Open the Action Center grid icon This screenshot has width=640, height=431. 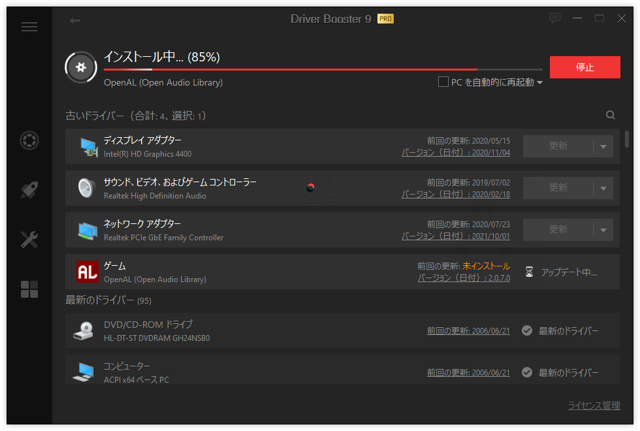tap(29, 289)
